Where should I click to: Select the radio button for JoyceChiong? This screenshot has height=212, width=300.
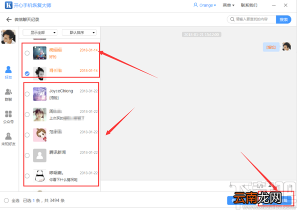(27, 94)
